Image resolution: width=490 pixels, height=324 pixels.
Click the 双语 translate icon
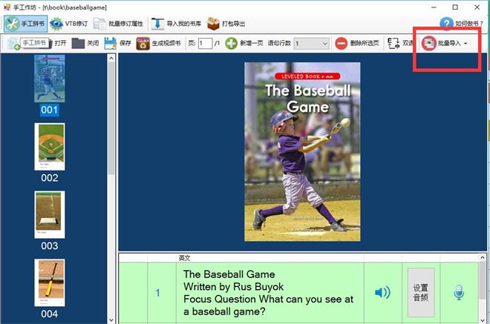tap(393, 44)
